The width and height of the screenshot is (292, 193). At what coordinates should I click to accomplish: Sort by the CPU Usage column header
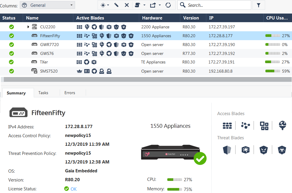tap(278, 18)
